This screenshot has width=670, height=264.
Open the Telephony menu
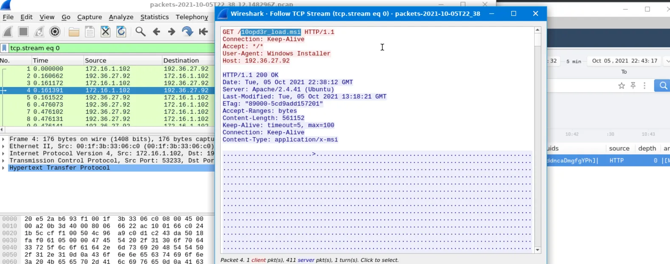coord(192,17)
